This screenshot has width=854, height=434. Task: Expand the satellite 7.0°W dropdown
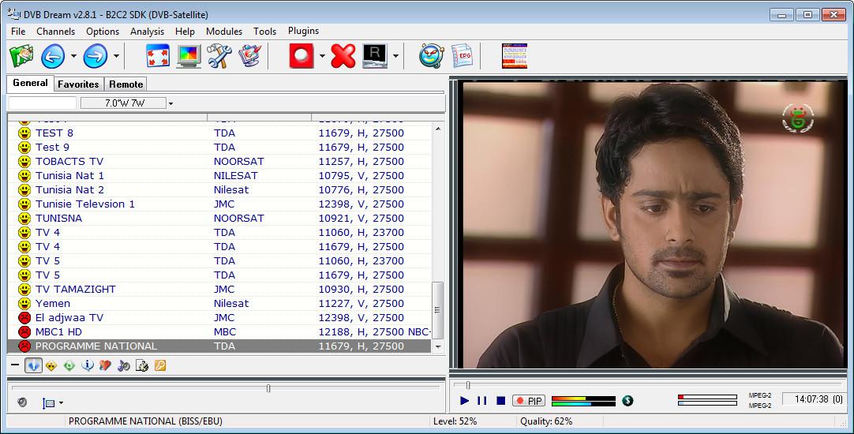point(170,103)
